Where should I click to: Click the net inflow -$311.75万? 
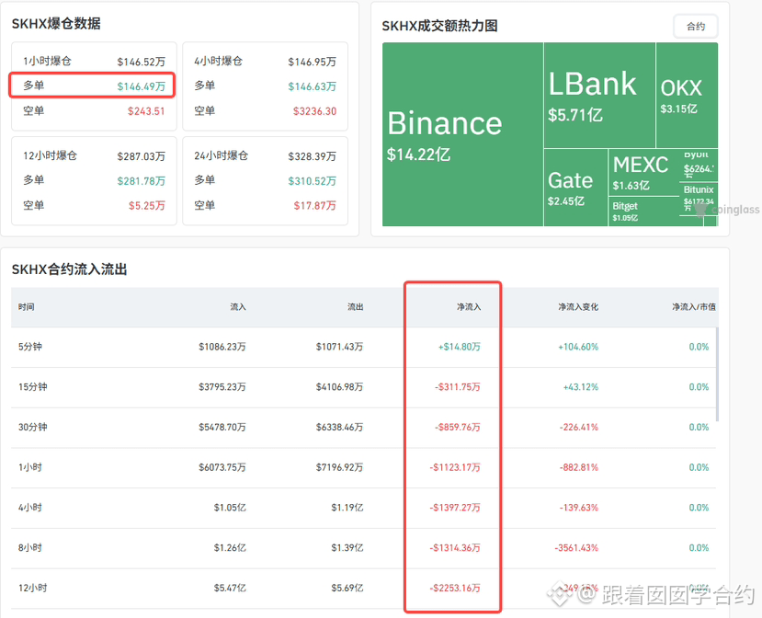pyautogui.click(x=458, y=387)
